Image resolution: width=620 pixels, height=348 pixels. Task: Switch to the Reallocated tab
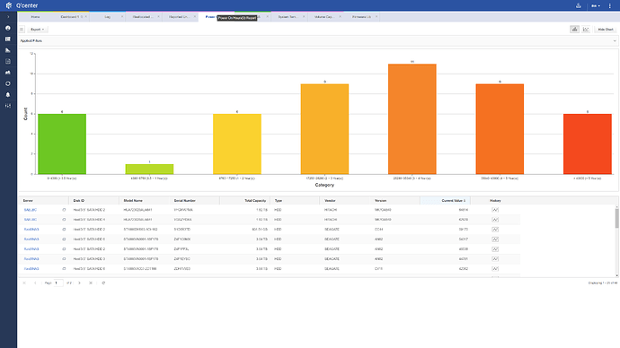click(142, 17)
